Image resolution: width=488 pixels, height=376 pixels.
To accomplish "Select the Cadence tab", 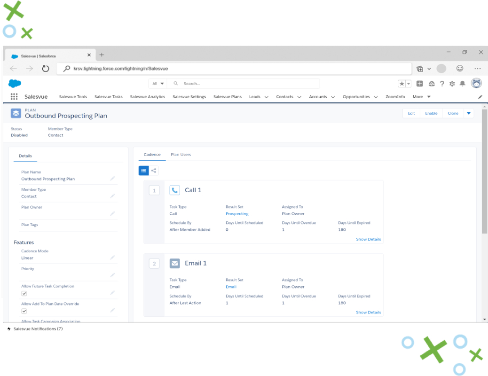I will point(152,155).
